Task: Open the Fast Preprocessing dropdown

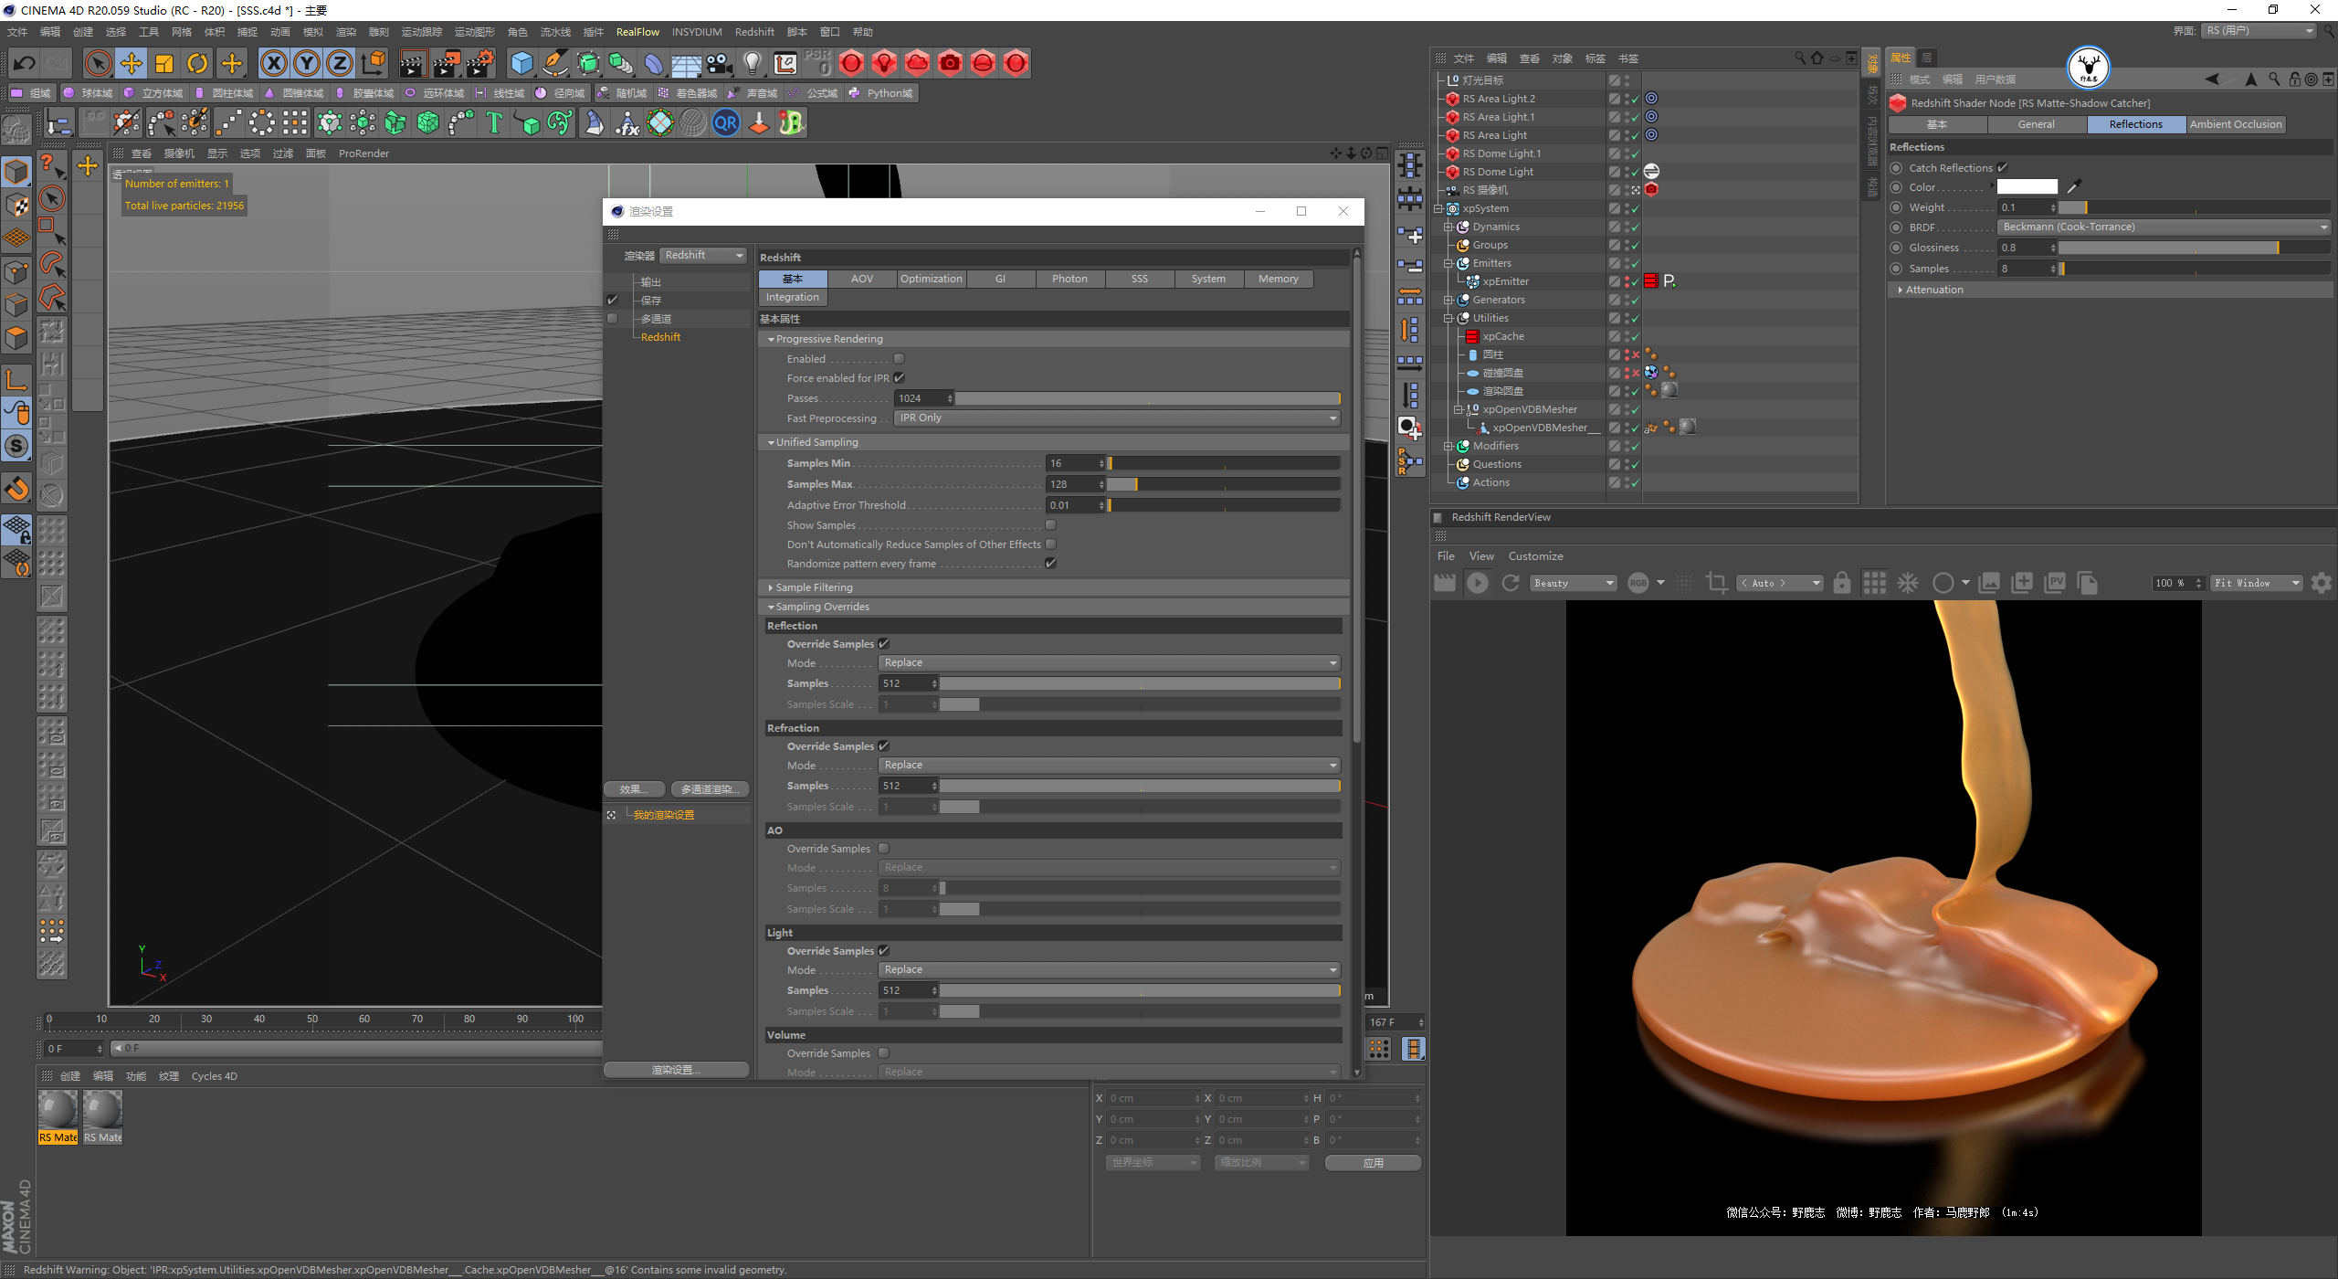Action: (x=1116, y=418)
